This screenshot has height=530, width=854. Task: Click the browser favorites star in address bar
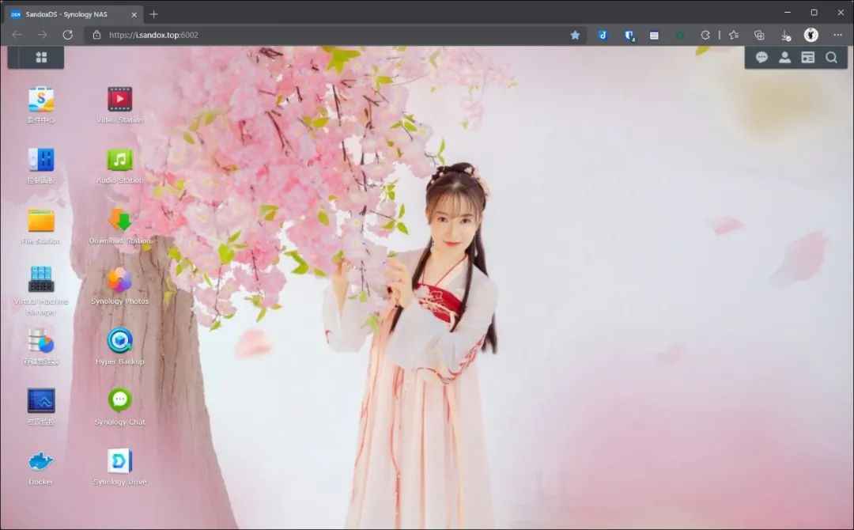[575, 35]
